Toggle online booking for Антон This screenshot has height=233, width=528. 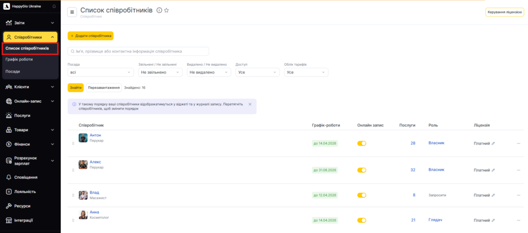(361, 144)
